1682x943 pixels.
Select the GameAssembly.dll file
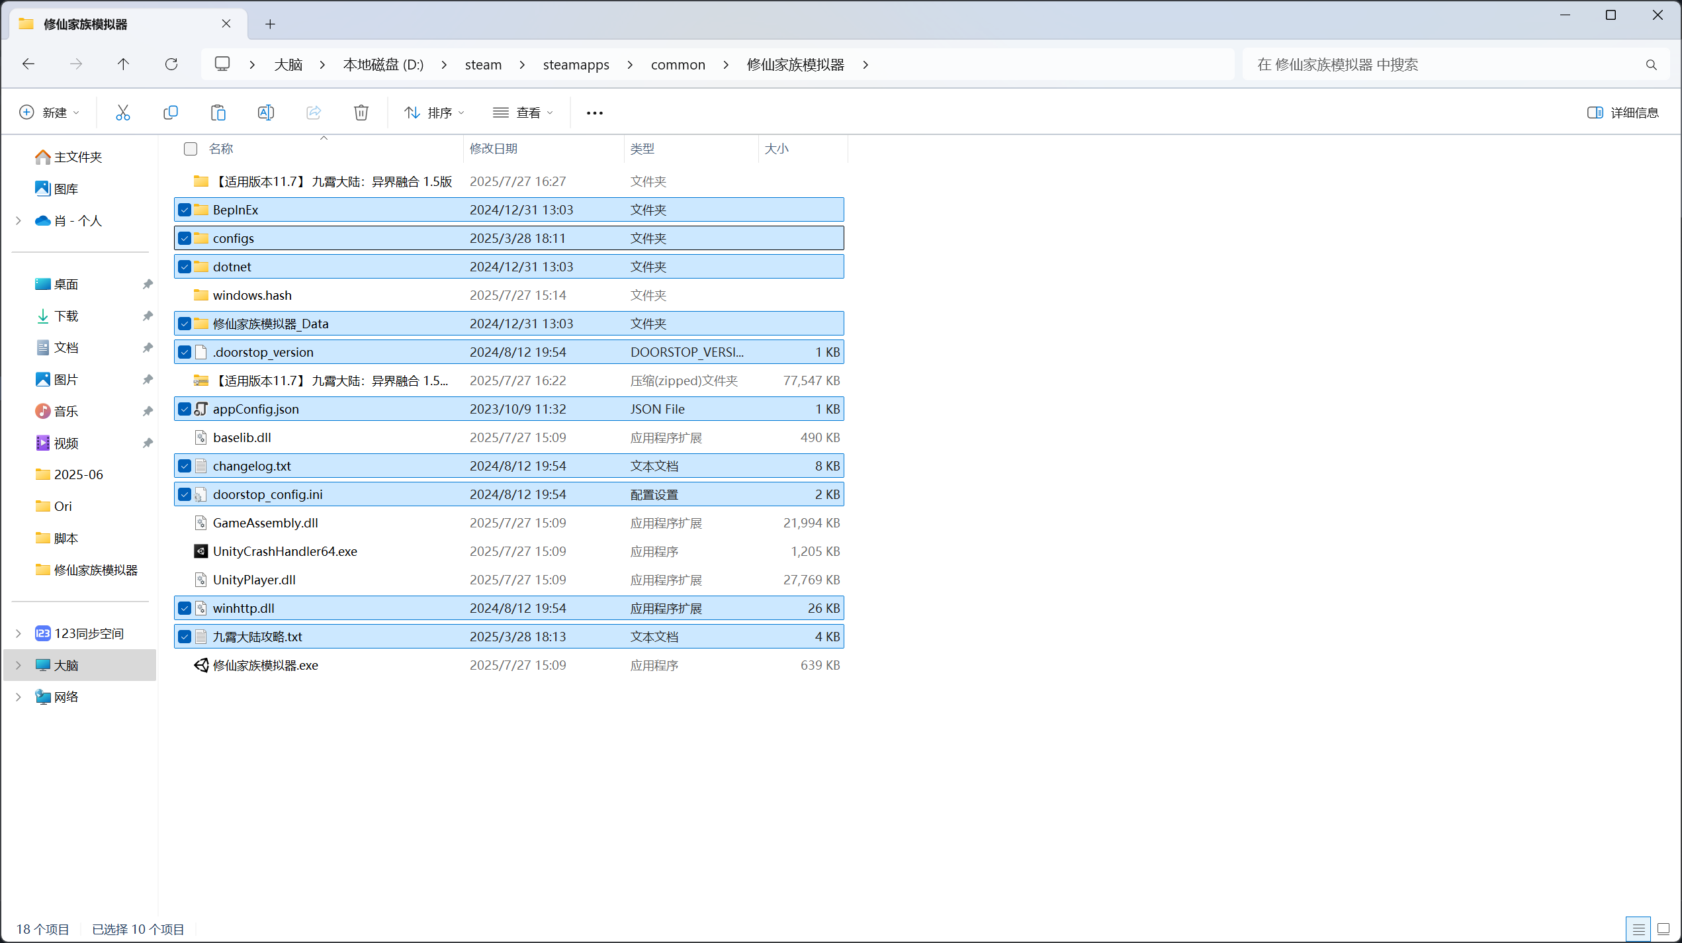pos(509,523)
